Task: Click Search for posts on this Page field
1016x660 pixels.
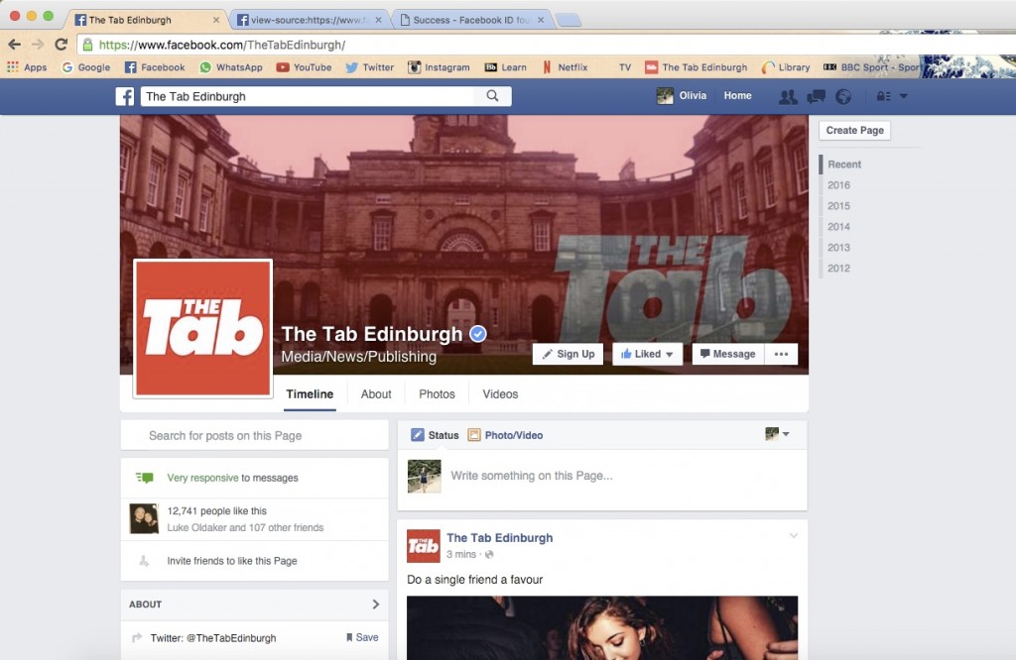Action: (x=254, y=435)
